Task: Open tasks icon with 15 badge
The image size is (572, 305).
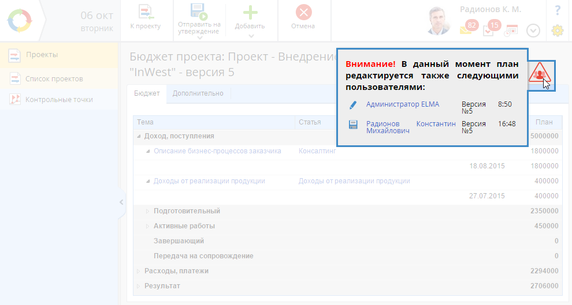Action: click(x=489, y=30)
